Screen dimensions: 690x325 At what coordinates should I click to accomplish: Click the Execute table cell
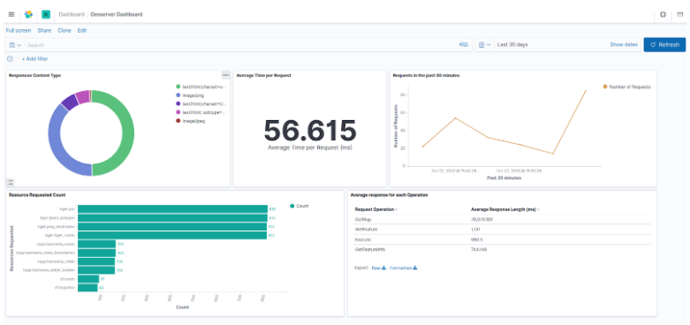tap(362, 239)
